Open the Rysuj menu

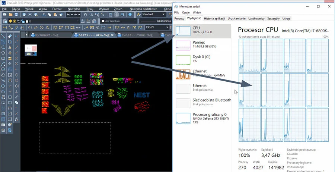coord(89,8)
